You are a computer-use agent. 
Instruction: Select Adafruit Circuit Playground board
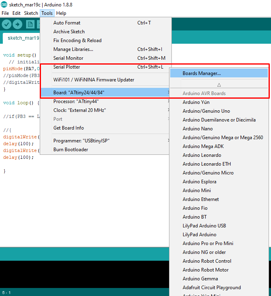(219, 288)
